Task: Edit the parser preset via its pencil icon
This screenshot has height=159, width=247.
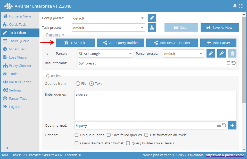Action: coord(211,53)
